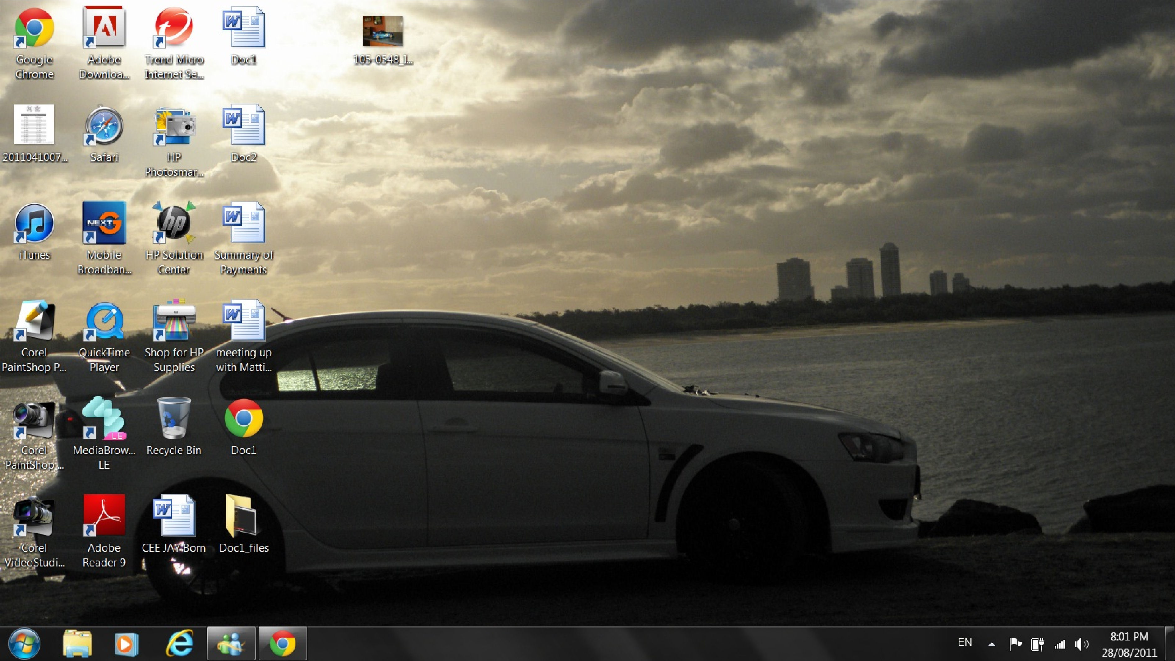The height and width of the screenshot is (661, 1175).
Task: Open the Shop for HP Supplies shortcut
Action: coord(174,336)
